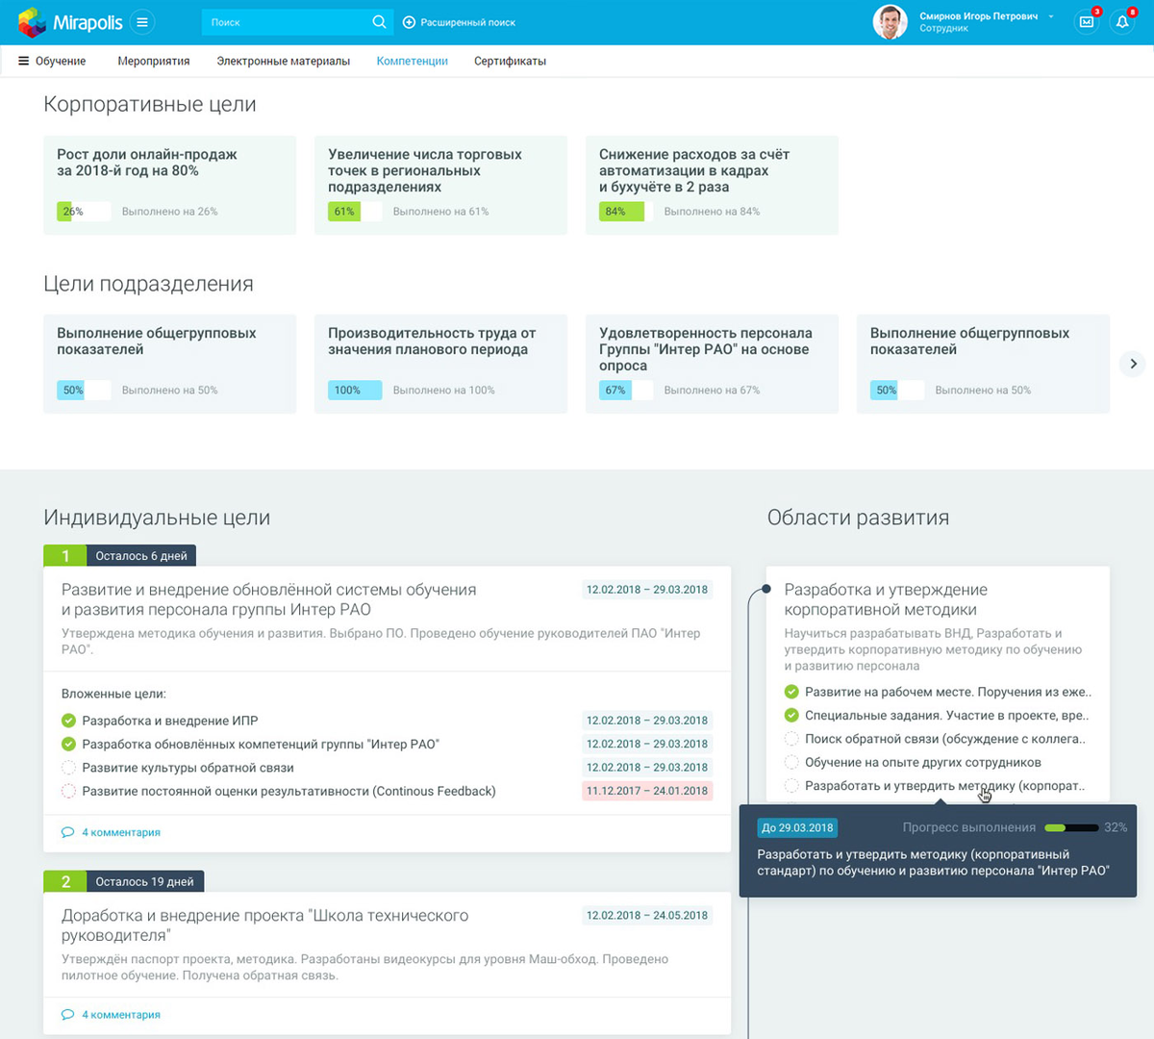Click the Mirapolis logo
The height and width of the screenshot is (1039, 1154).
70,22
